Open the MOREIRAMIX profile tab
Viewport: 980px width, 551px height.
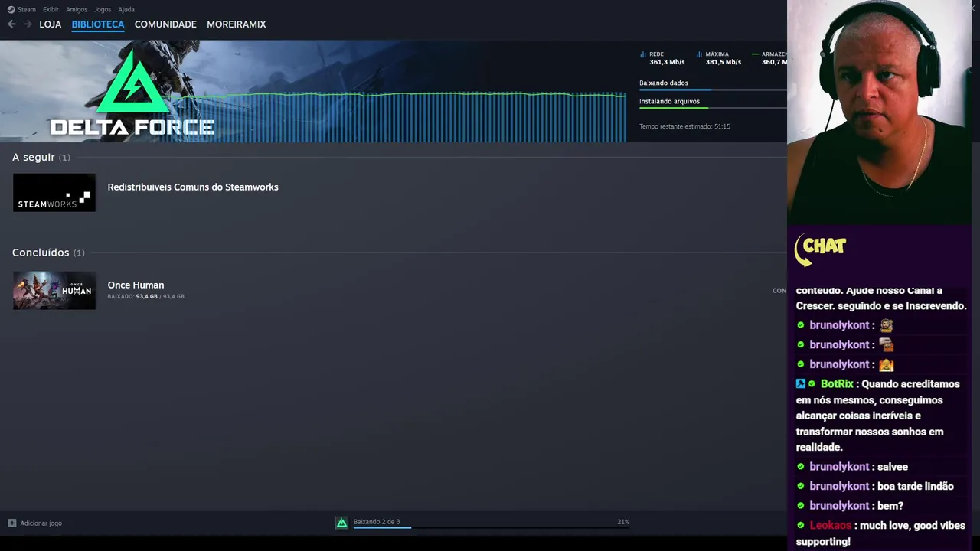point(236,24)
